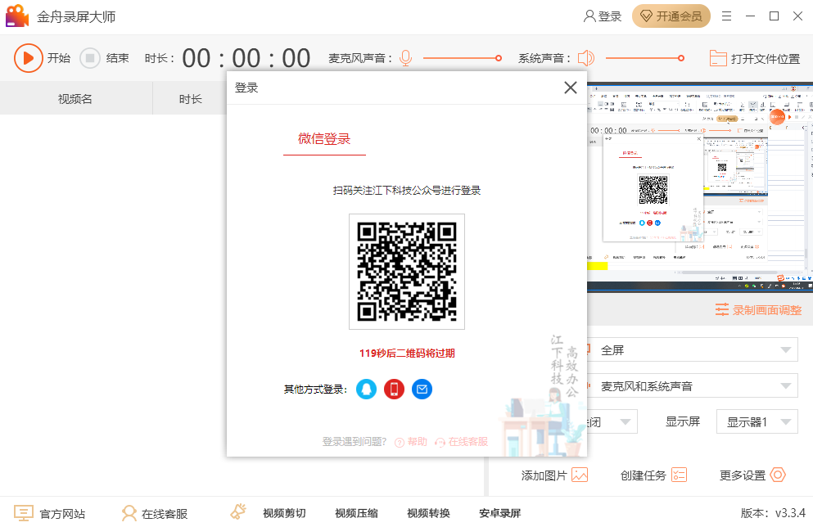813x527 pixels.
Task: Mute the microphone sound icon
Action: tap(405, 58)
